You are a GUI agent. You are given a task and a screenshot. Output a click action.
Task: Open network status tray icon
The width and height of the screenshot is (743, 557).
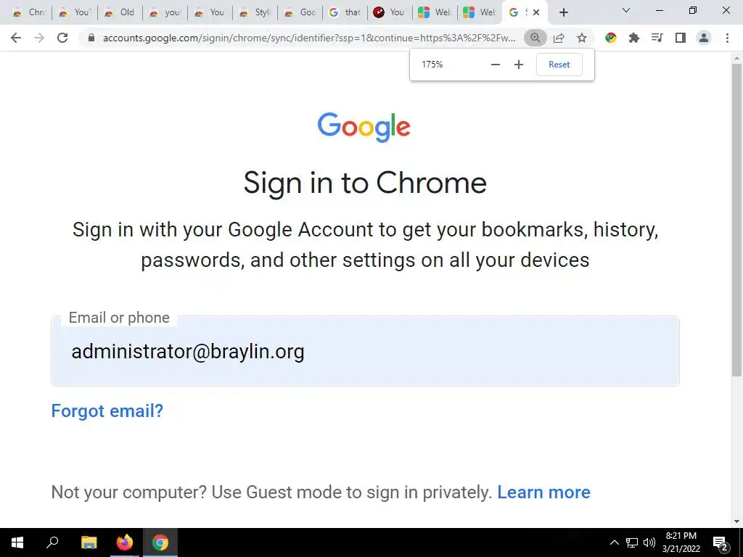pyautogui.click(x=632, y=542)
